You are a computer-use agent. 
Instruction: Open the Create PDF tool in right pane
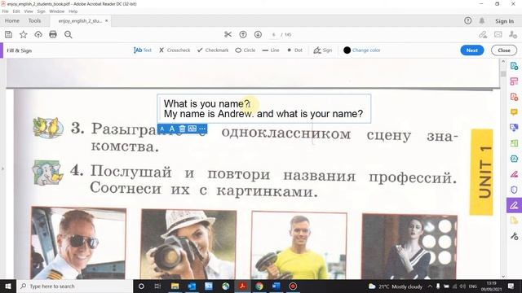pyautogui.click(x=514, y=97)
